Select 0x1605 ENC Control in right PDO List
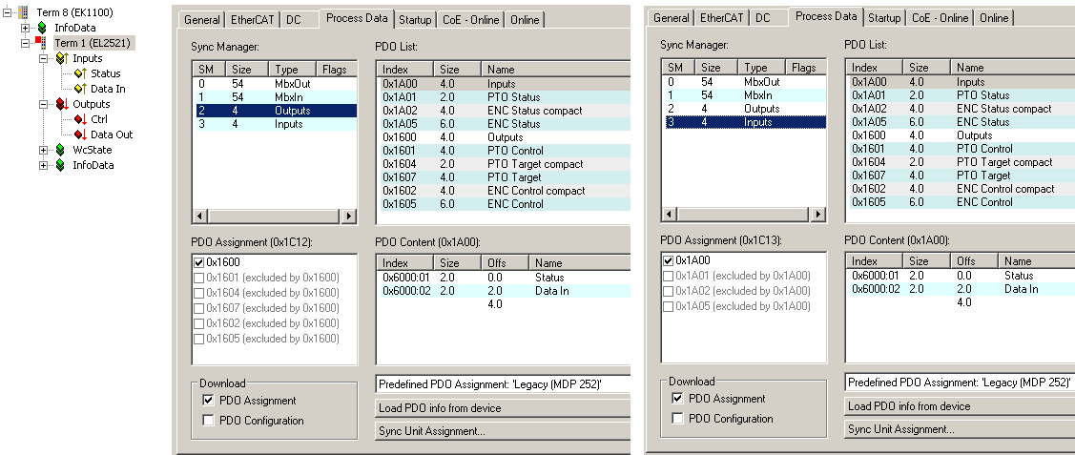This screenshot has width=1075, height=455. click(961, 202)
